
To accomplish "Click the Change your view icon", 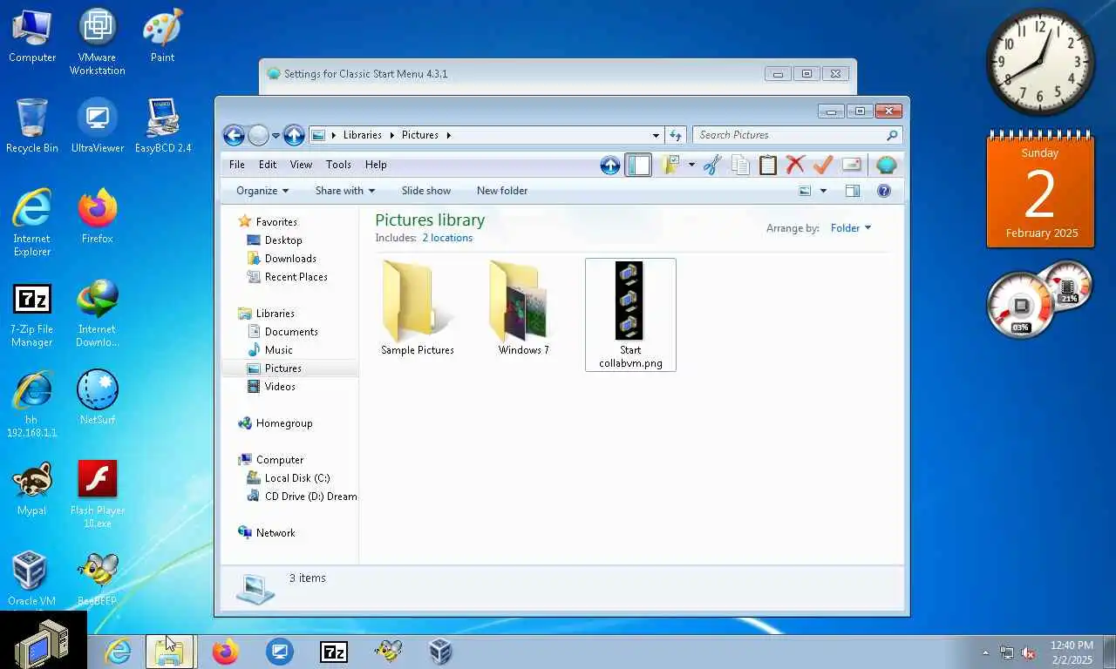I will (x=805, y=191).
